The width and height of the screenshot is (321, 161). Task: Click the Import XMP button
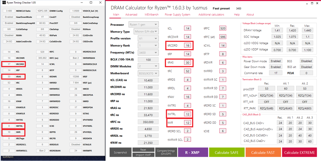point(143,155)
